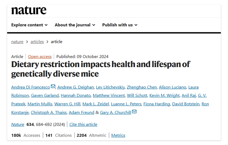The image size is (228, 145).
Task: Click the nature logo
Action: pyautogui.click(x=29, y=10)
